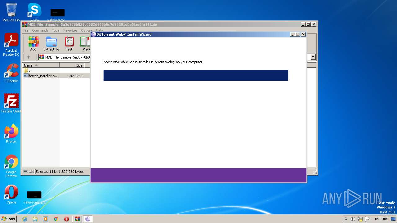Click the Google Chrome desktop icon

[x=11, y=166]
